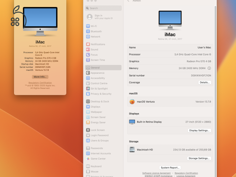Open Regulatory Certification link in About This Mac window
Image resolution: width=236 pixels, height=177 pixels.
pyautogui.click(x=40, y=83)
